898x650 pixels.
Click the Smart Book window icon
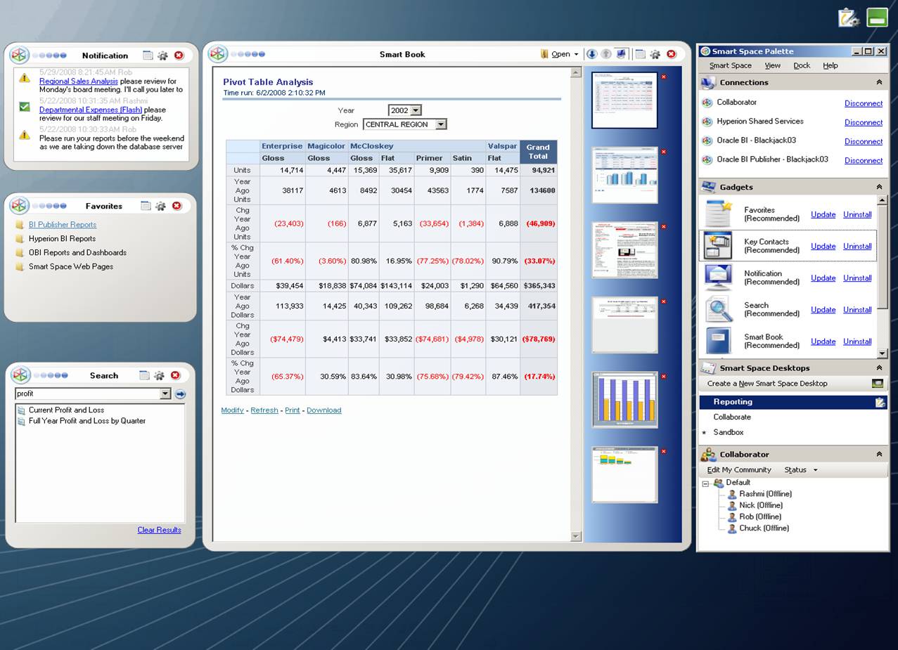pyautogui.click(x=640, y=54)
